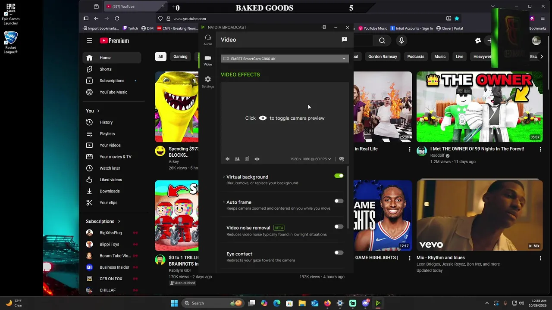This screenshot has height=310, width=552.
Task: Select the All filter chip on YouTube
Action: click(160, 56)
